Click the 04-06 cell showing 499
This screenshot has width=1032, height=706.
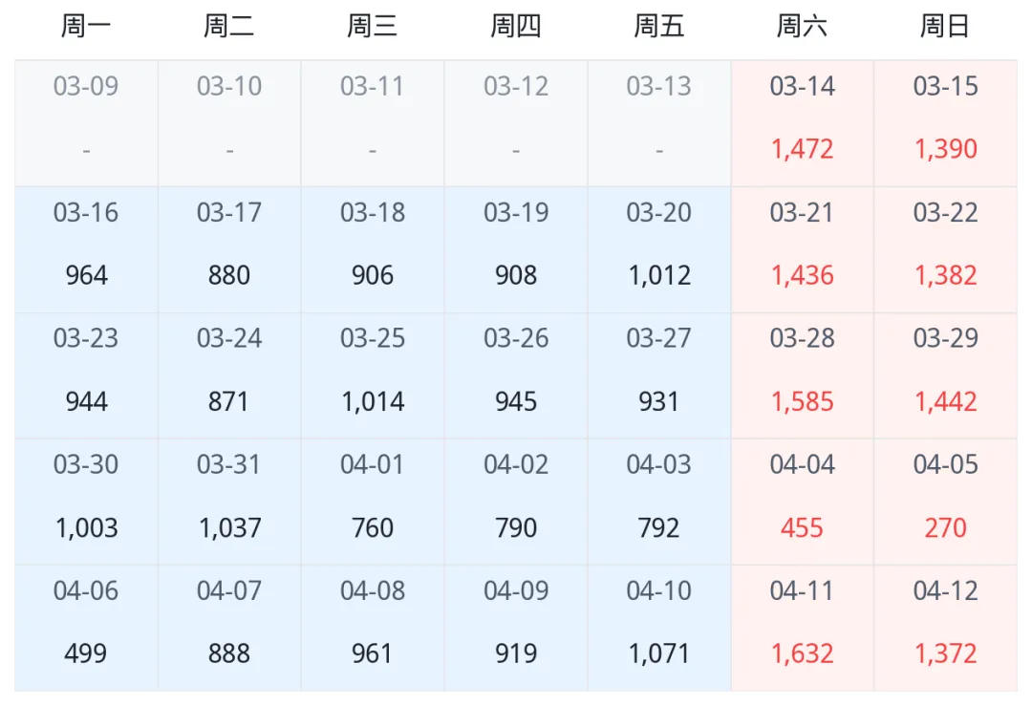click(x=86, y=629)
